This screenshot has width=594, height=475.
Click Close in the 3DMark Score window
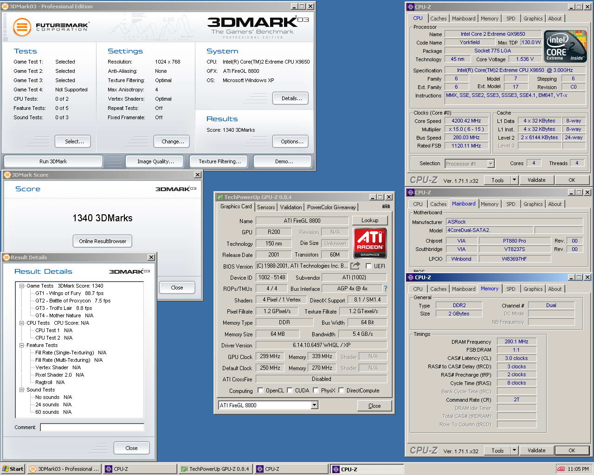click(177, 288)
